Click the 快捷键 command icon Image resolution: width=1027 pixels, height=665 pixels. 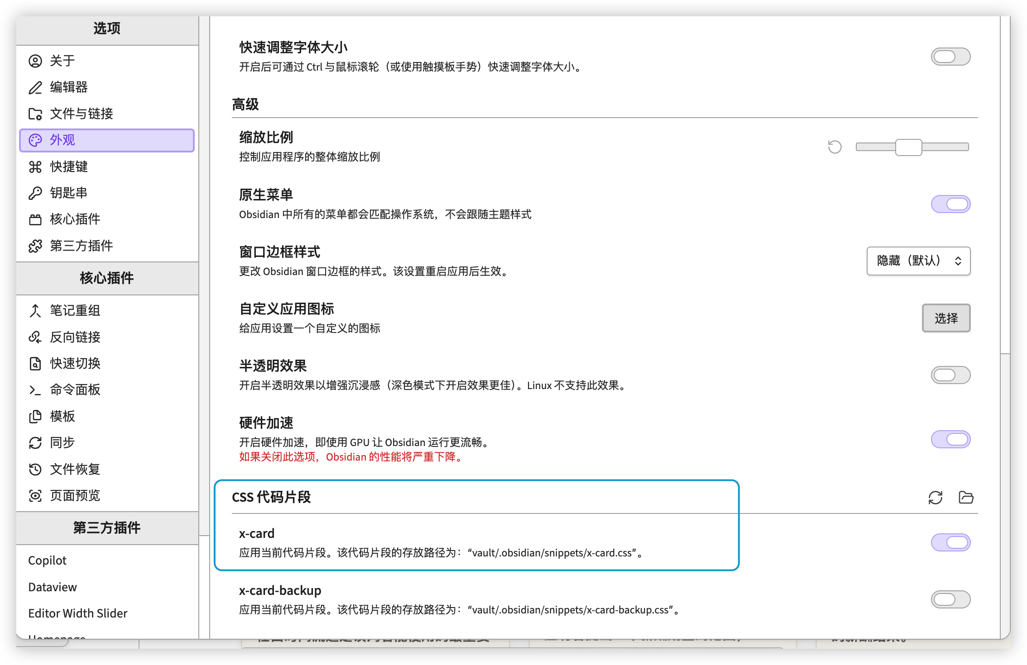click(x=35, y=167)
